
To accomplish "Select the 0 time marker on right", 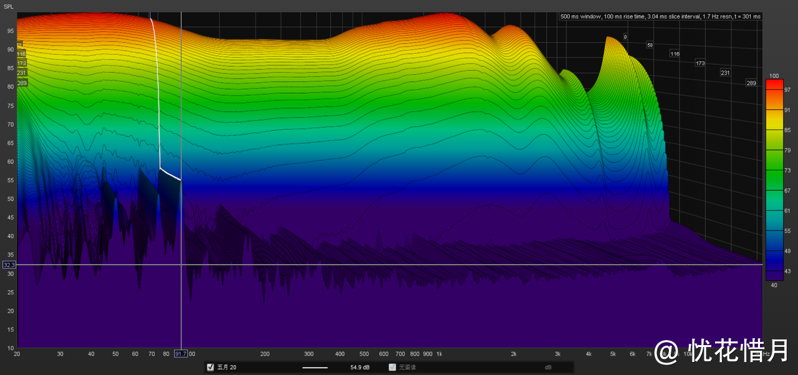I will tap(625, 37).
